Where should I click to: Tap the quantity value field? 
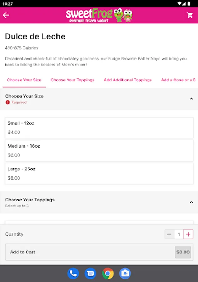click(x=179, y=234)
